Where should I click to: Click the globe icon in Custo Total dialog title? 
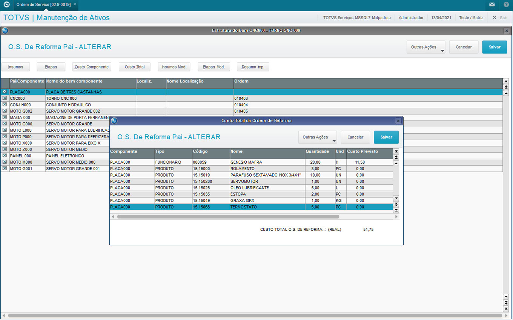point(114,121)
